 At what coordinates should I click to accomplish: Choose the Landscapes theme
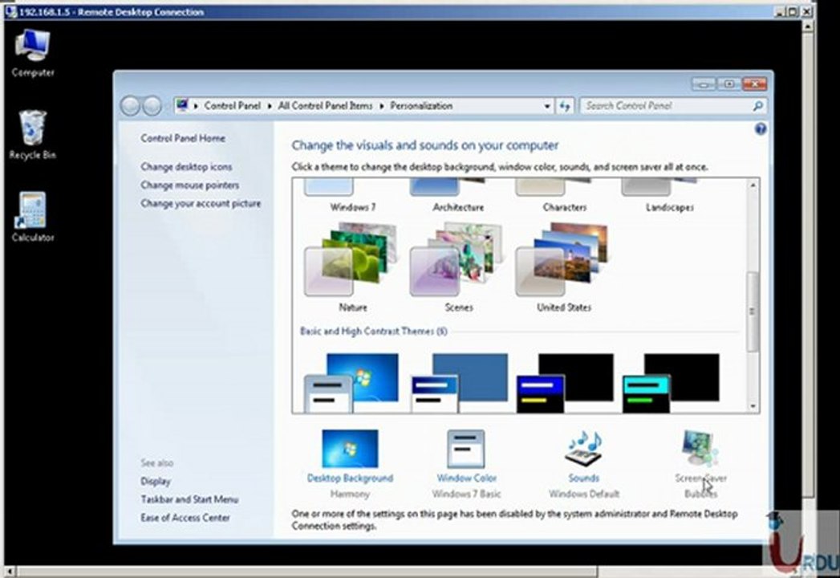point(669,197)
